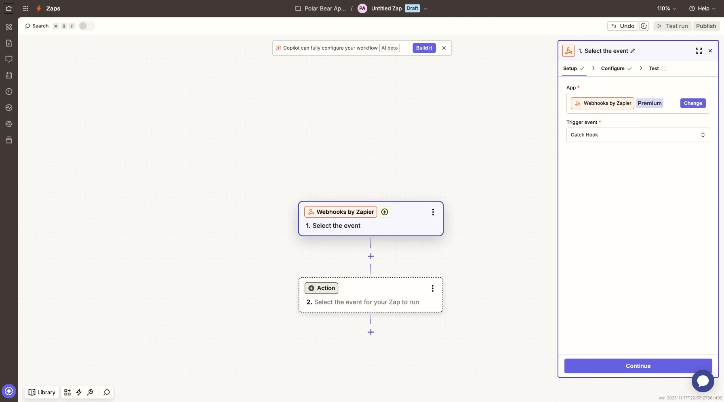Click the Home icon in the top-left corner
The height and width of the screenshot is (402, 724).
[9, 8]
